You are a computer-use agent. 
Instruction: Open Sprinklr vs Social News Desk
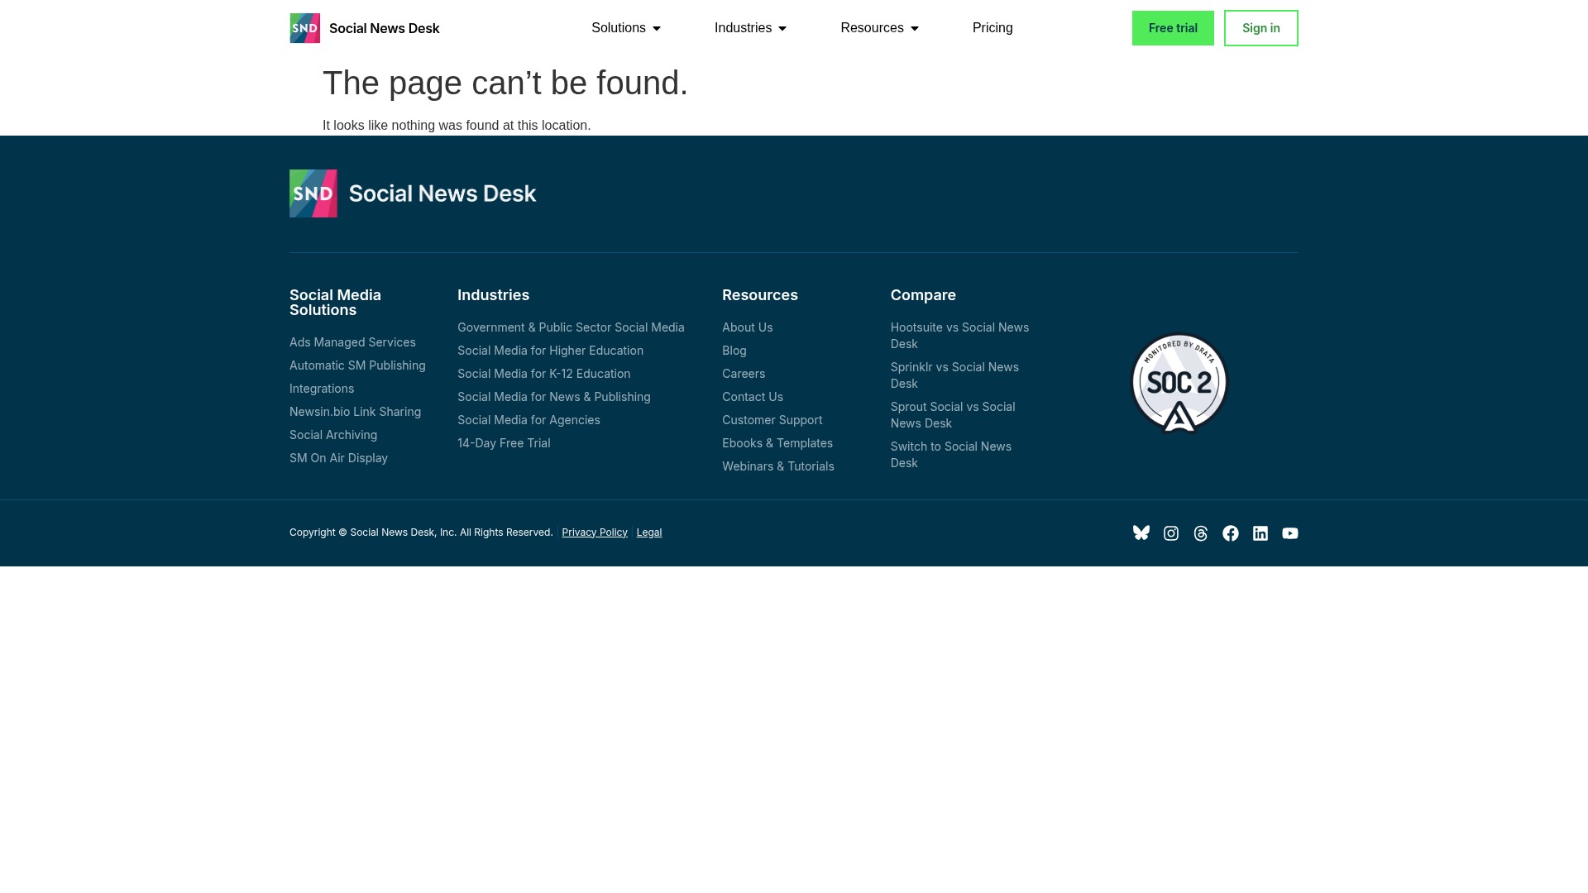[x=954, y=375]
